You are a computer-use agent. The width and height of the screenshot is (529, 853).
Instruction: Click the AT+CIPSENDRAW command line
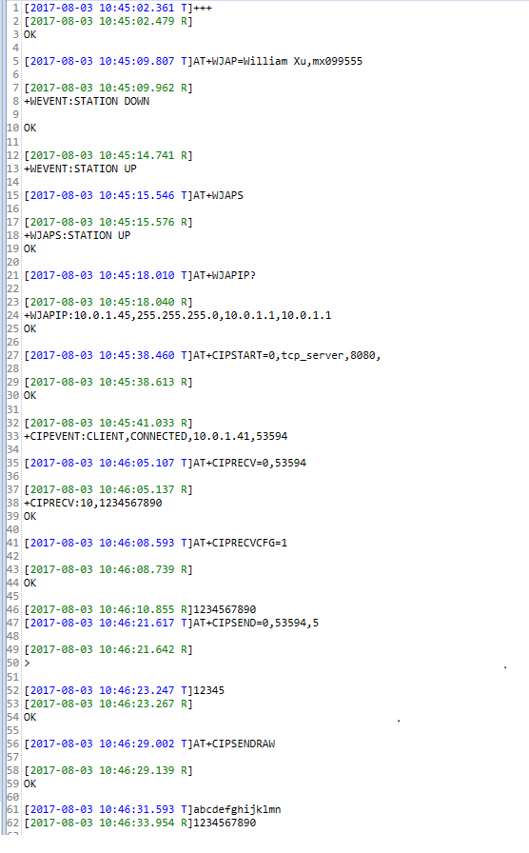point(149,744)
